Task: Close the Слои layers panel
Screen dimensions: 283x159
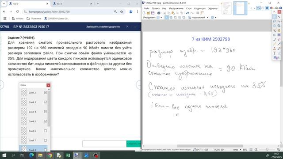Action: 48,85
